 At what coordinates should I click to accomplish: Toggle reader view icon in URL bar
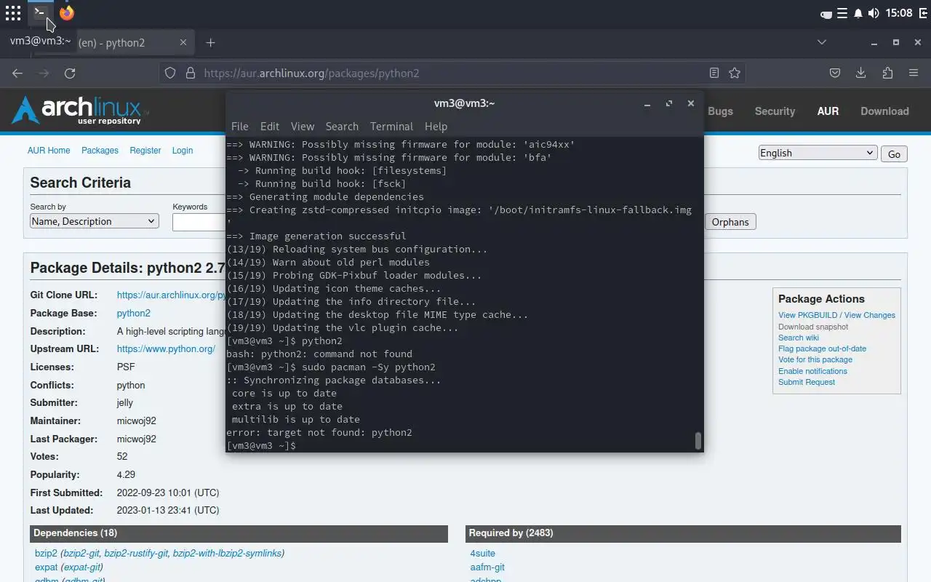tap(714, 73)
